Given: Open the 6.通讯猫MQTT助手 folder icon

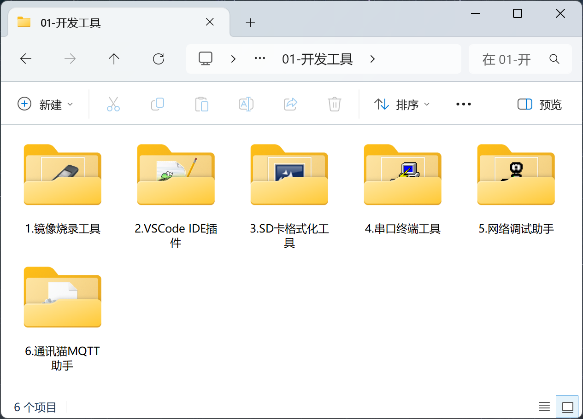Looking at the screenshot, I should click(x=62, y=297).
